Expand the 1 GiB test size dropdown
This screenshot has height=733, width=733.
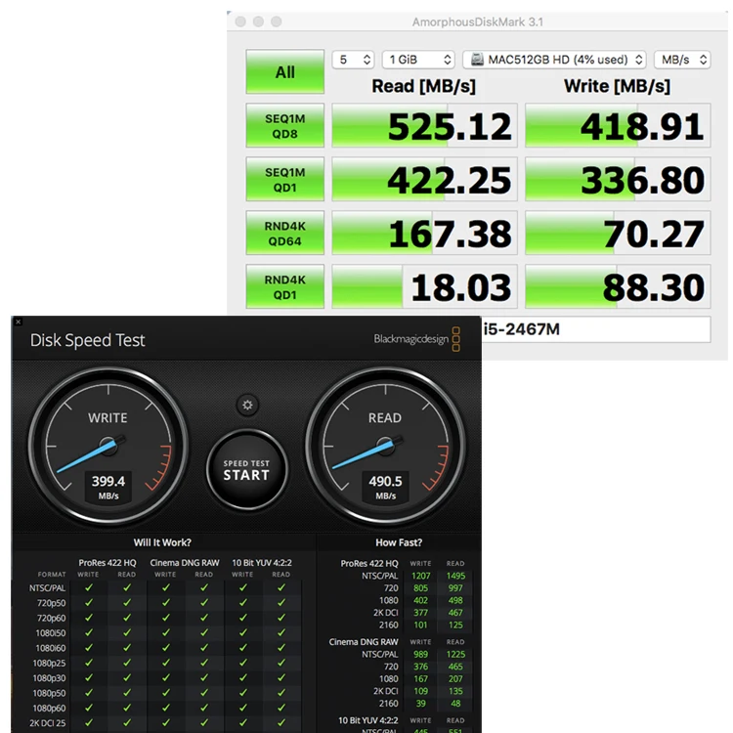(418, 60)
